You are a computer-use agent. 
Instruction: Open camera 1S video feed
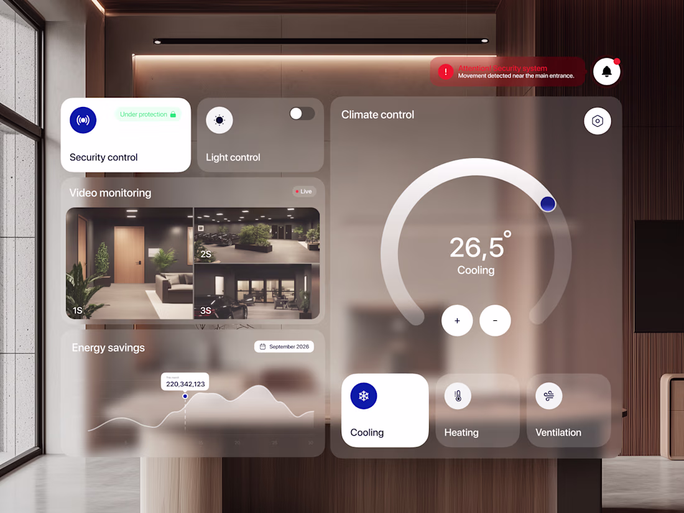[x=129, y=264]
